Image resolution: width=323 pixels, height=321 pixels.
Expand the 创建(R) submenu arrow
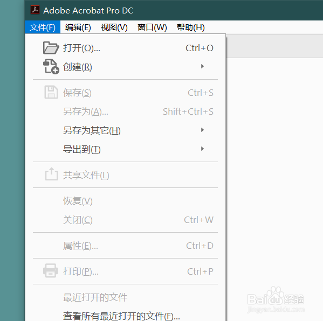202,66
